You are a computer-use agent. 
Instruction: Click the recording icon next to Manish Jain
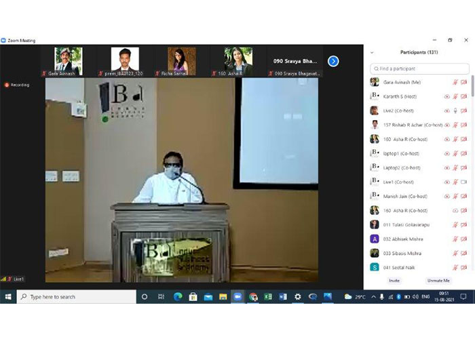point(447,196)
